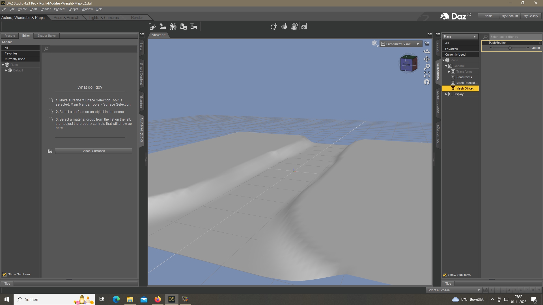
Task: Uncheck Show Sub Items in the Surfaces pane
Action: pyautogui.click(x=5, y=274)
